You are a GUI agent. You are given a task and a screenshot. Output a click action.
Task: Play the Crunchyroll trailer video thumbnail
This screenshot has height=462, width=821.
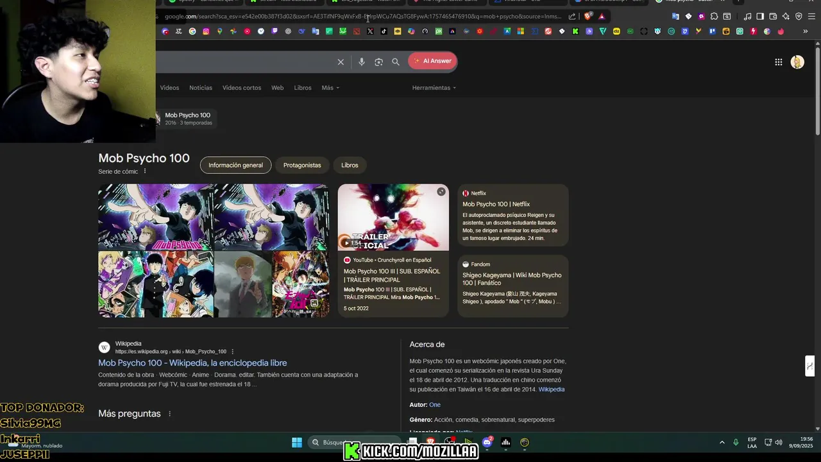click(x=393, y=218)
